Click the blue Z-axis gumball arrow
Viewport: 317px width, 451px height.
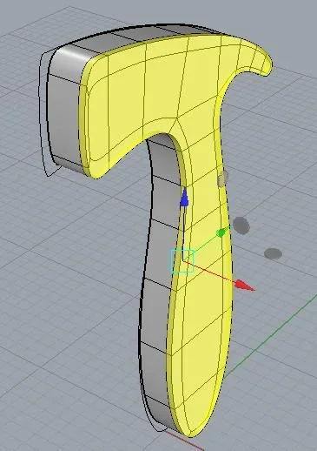pyautogui.click(x=184, y=198)
